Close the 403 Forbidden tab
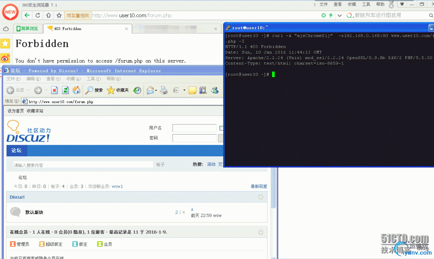This screenshot has height=259, width=434. (126, 29)
